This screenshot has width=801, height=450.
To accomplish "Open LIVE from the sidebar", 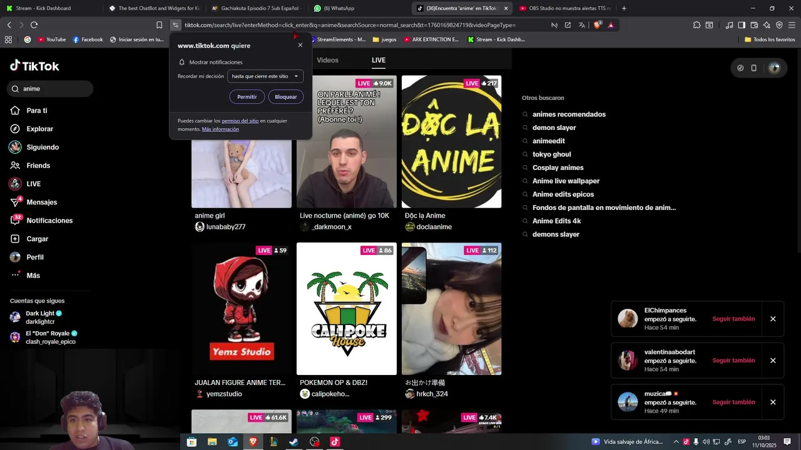I will 25,184.
